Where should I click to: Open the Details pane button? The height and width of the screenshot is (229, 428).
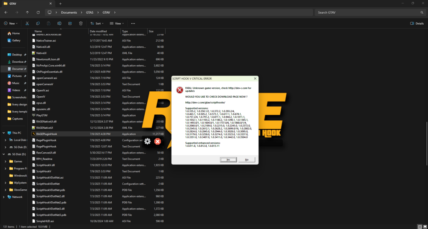(417, 23)
